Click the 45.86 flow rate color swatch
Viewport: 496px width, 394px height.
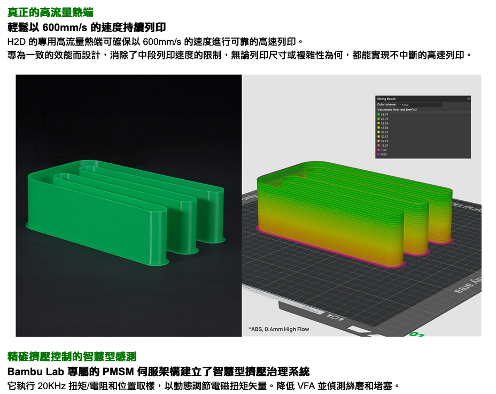tap(378, 127)
